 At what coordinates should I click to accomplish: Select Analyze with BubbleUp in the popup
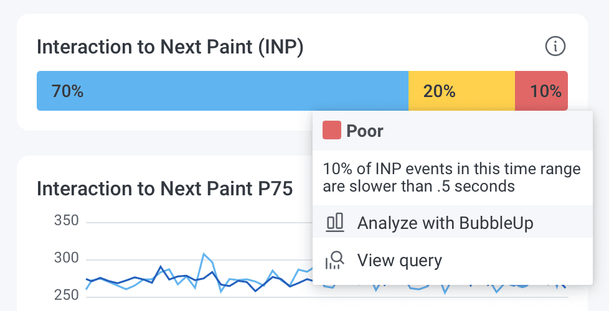click(445, 223)
